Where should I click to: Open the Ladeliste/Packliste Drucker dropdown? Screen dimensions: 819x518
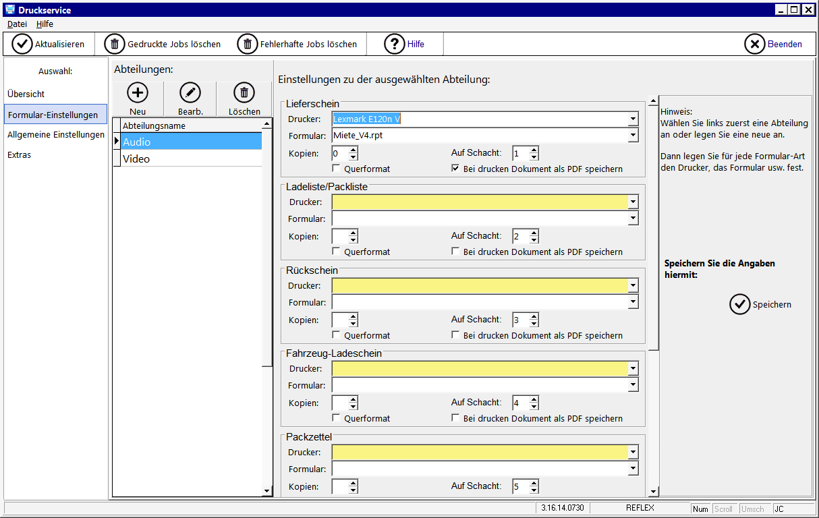coord(633,202)
